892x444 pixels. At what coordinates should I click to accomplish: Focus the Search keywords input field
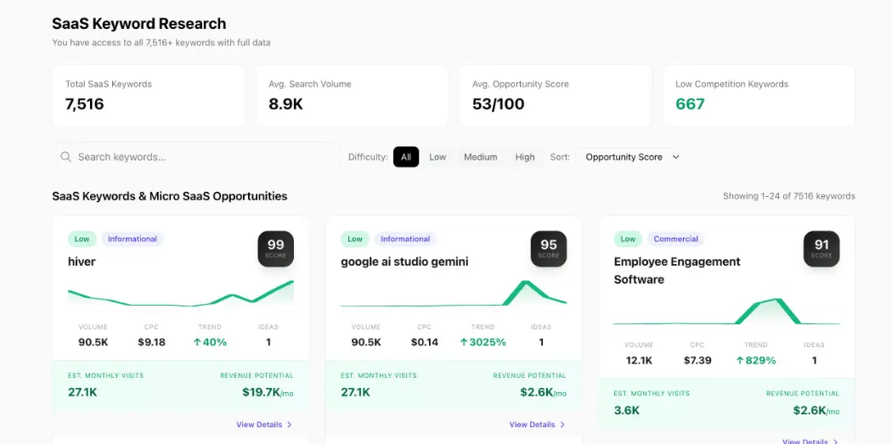197,157
